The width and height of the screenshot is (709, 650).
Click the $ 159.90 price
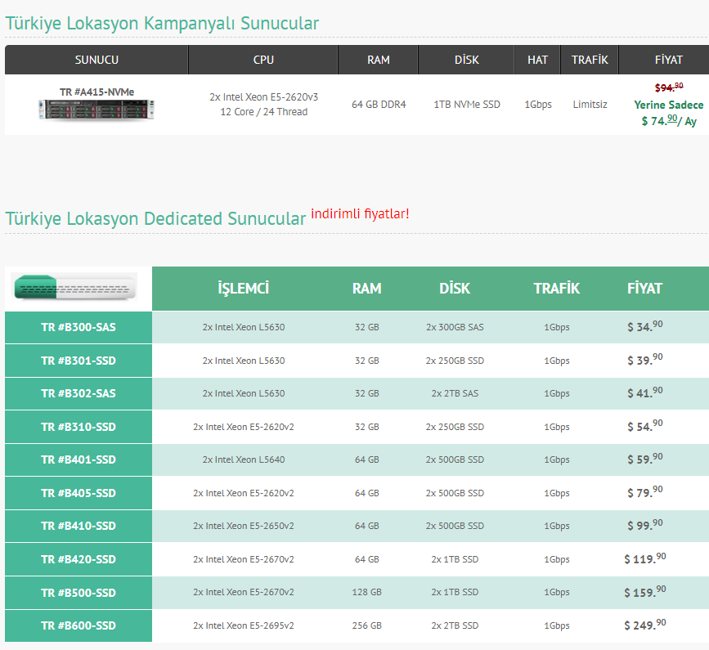[644, 591]
